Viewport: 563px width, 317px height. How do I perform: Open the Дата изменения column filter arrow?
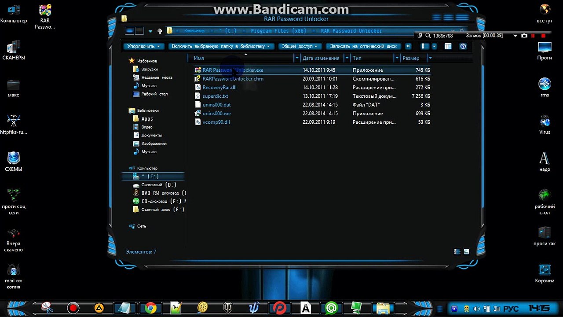point(347,58)
